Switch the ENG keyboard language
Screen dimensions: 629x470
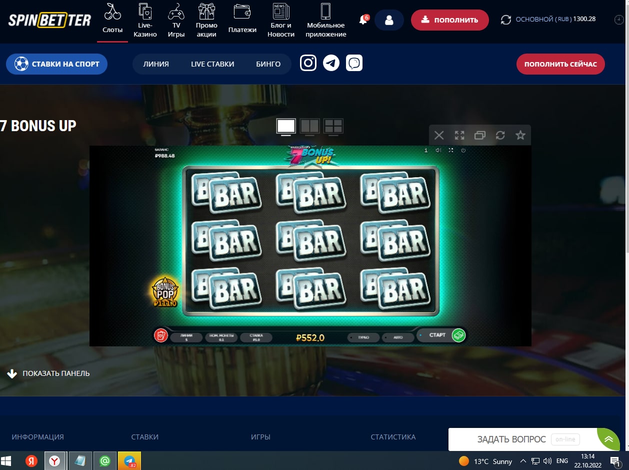click(x=562, y=461)
